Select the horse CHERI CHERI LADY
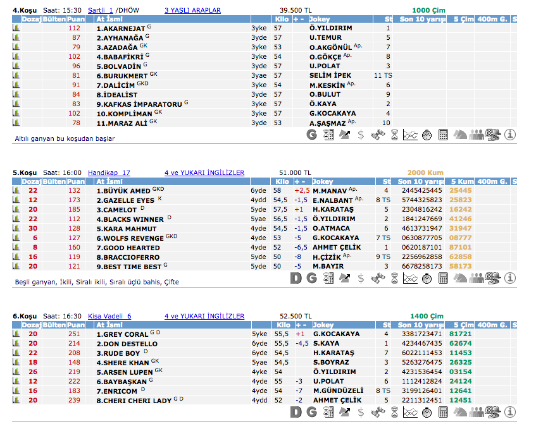This screenshot has height=436, width=536. pyautogui.click(x=133, y=401)
